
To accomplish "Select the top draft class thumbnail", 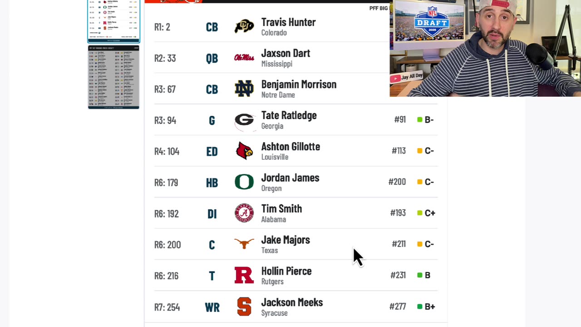I will pos(113,20).
